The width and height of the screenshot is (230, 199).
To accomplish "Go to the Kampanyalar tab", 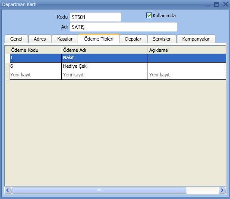I will pyautogui.click(x=196, y=39).
